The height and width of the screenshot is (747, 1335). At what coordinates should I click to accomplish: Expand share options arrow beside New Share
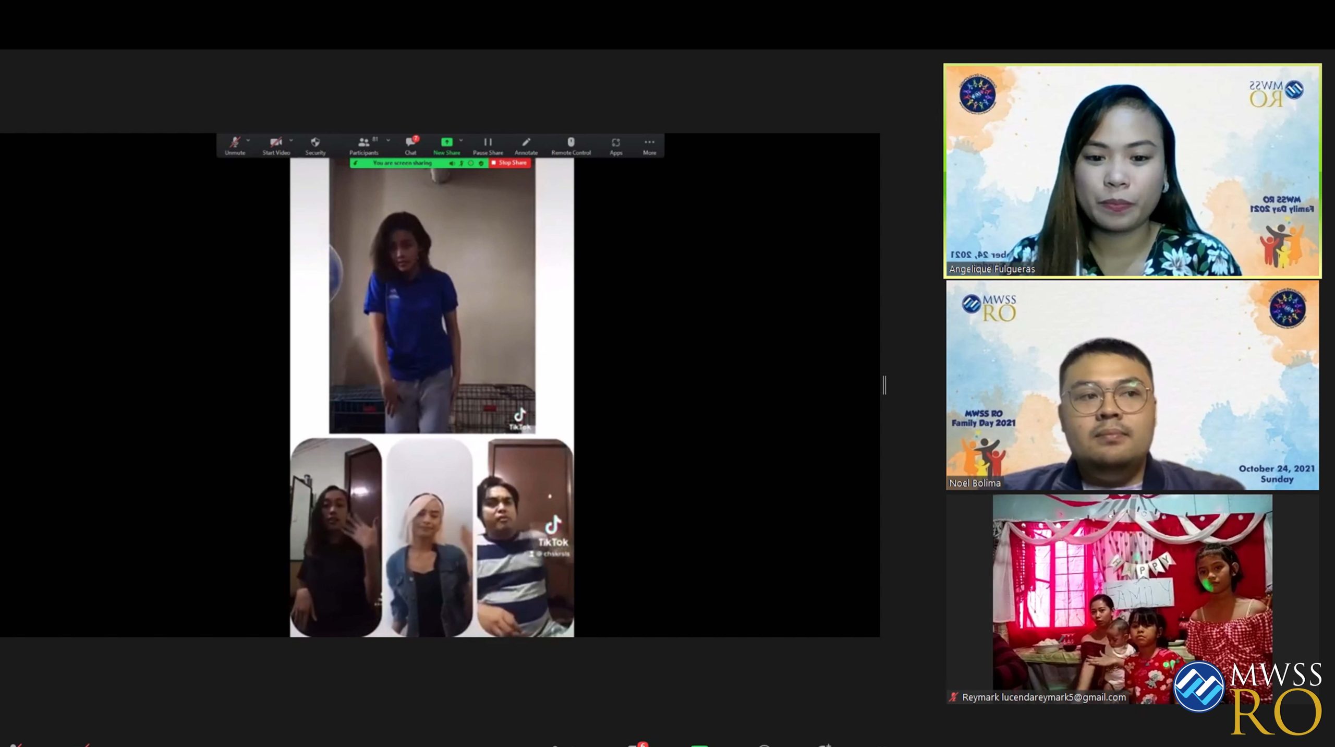[461, 140]
